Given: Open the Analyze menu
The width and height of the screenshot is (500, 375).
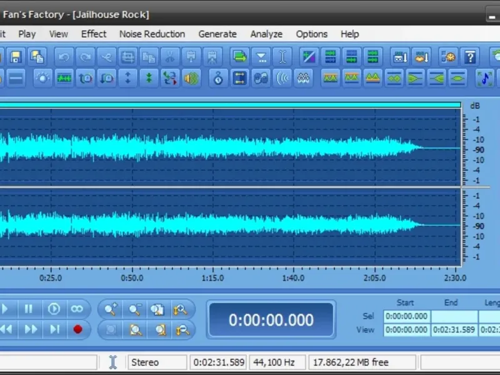Looking at the screenshot, I should coord(266,34).
